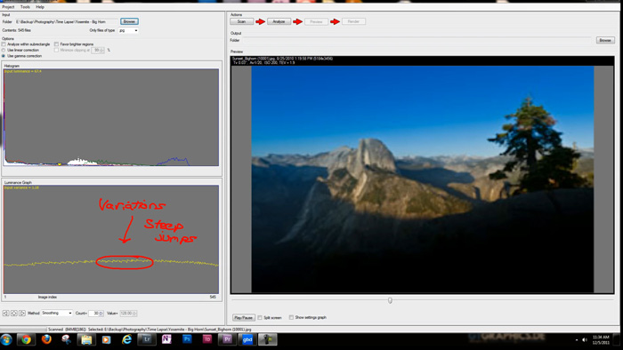The width and height of the screenshot is (623, 350).
Task: Check Favor brighter regions option
Action: (x=56, y=44)
